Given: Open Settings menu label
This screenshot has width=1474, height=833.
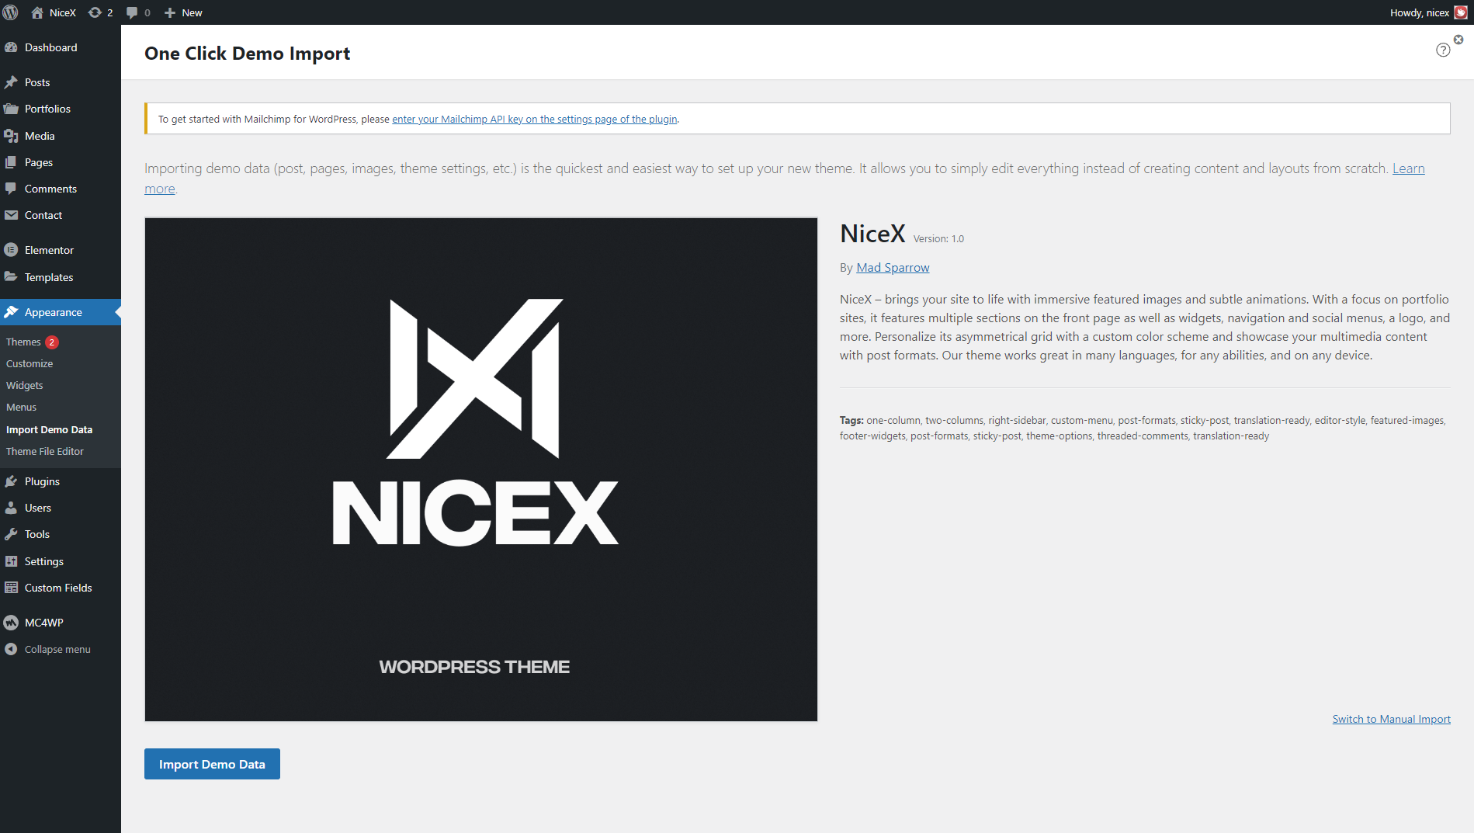Looking at the screenshot, I should [44, 561].
